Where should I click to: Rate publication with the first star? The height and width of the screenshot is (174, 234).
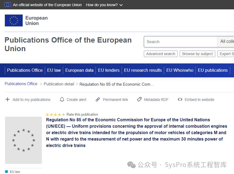(x=47, y=115)
